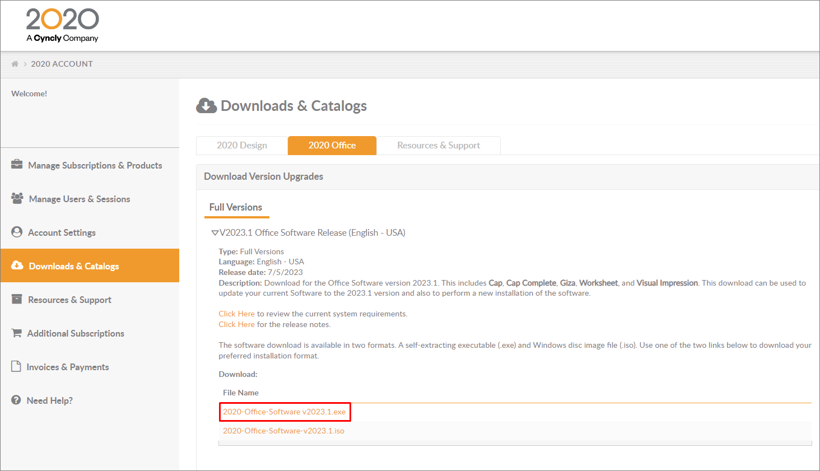Click the cloud download icon in sidebar
This screenshot has height=471, width=820.
(17, 265)
